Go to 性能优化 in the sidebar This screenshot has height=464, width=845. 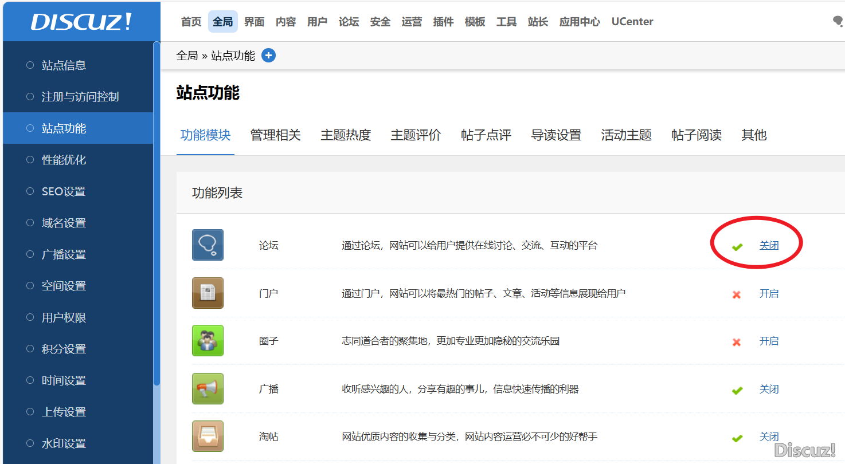click(64, 160)
